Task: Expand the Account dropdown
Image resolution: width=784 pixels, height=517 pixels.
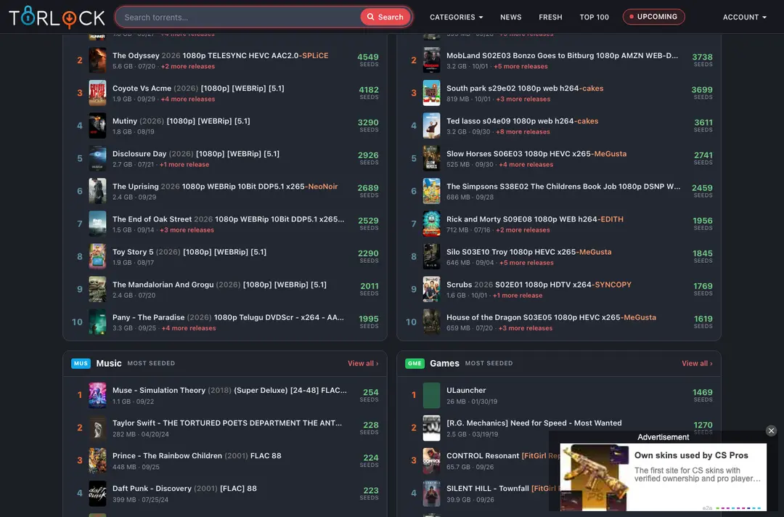Action: pos(744,17)
